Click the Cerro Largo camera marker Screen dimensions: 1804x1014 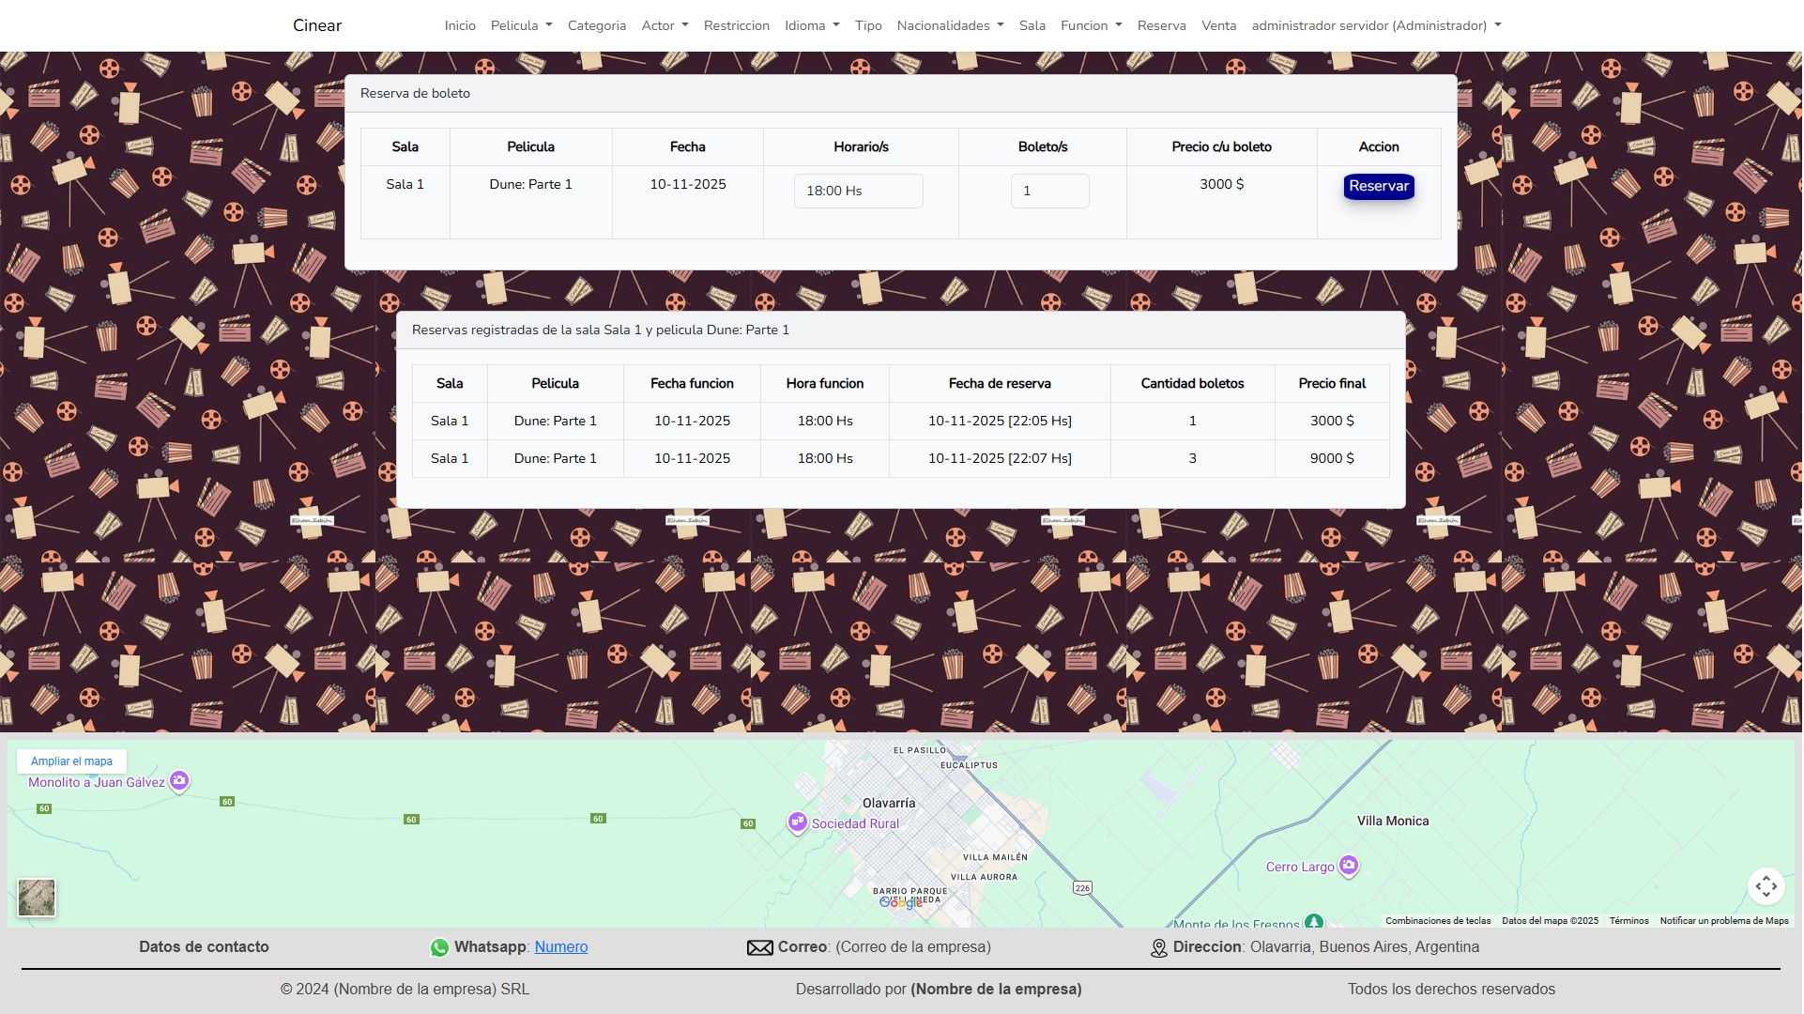pos(1349,865)
